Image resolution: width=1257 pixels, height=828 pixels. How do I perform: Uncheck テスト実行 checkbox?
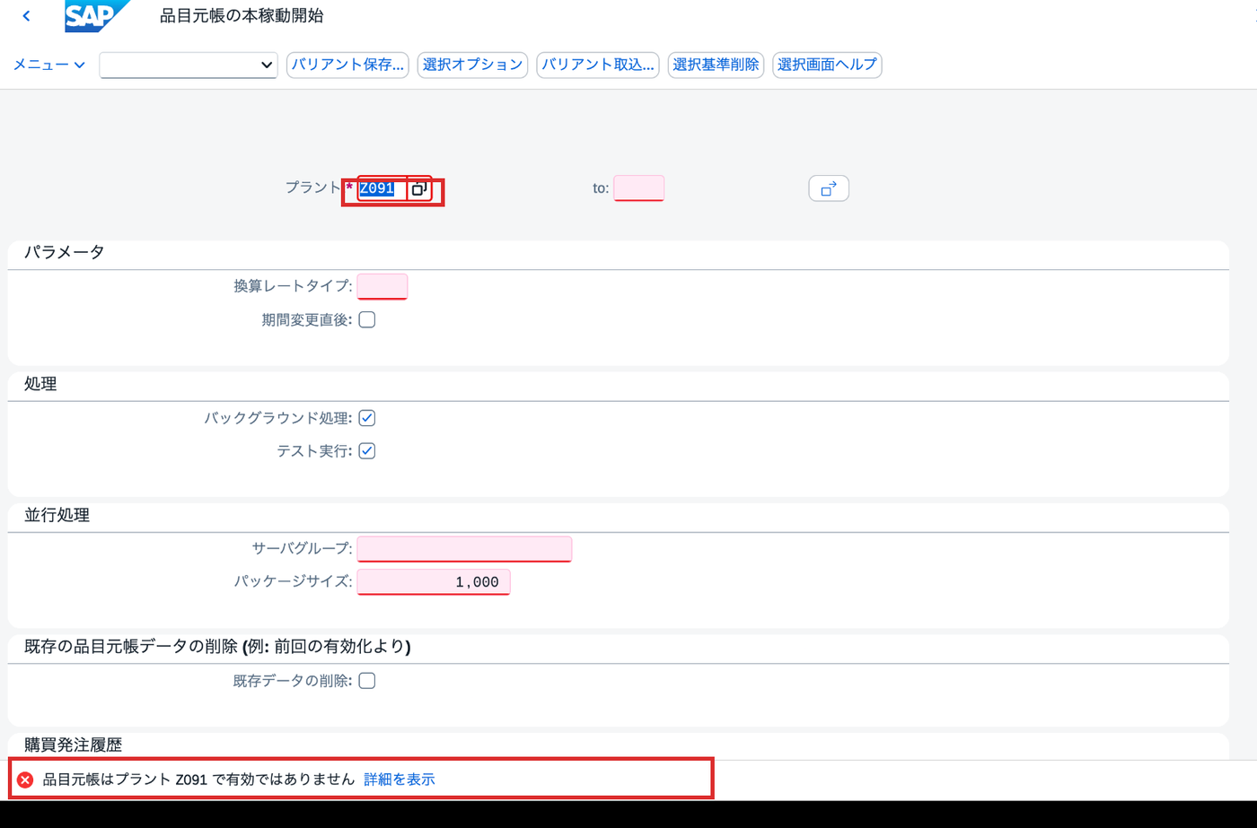click(x=367, y=451)
